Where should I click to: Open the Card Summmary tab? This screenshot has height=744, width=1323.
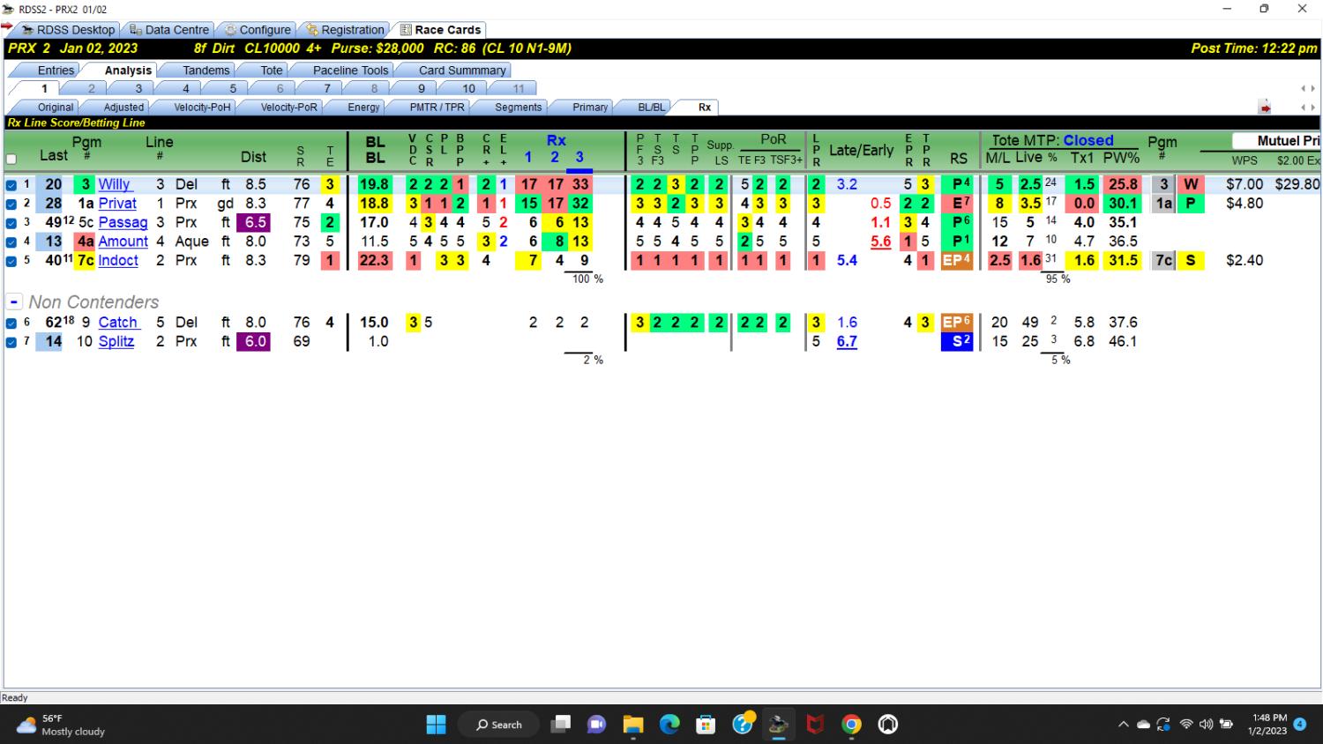(461, 71)
